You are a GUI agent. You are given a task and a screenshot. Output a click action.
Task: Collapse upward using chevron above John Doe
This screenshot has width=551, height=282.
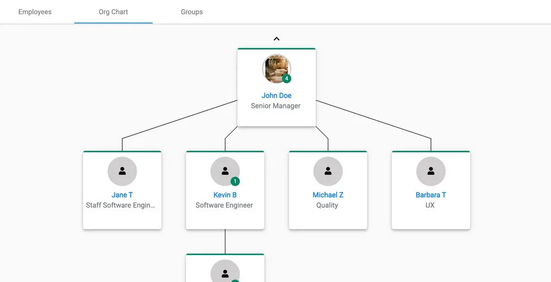point(277,39)
